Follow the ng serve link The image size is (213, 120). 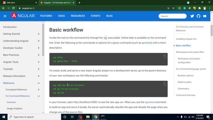click(x=149, y=102)
